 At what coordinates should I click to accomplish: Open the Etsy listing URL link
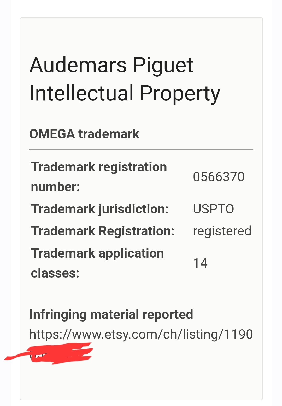141,334
